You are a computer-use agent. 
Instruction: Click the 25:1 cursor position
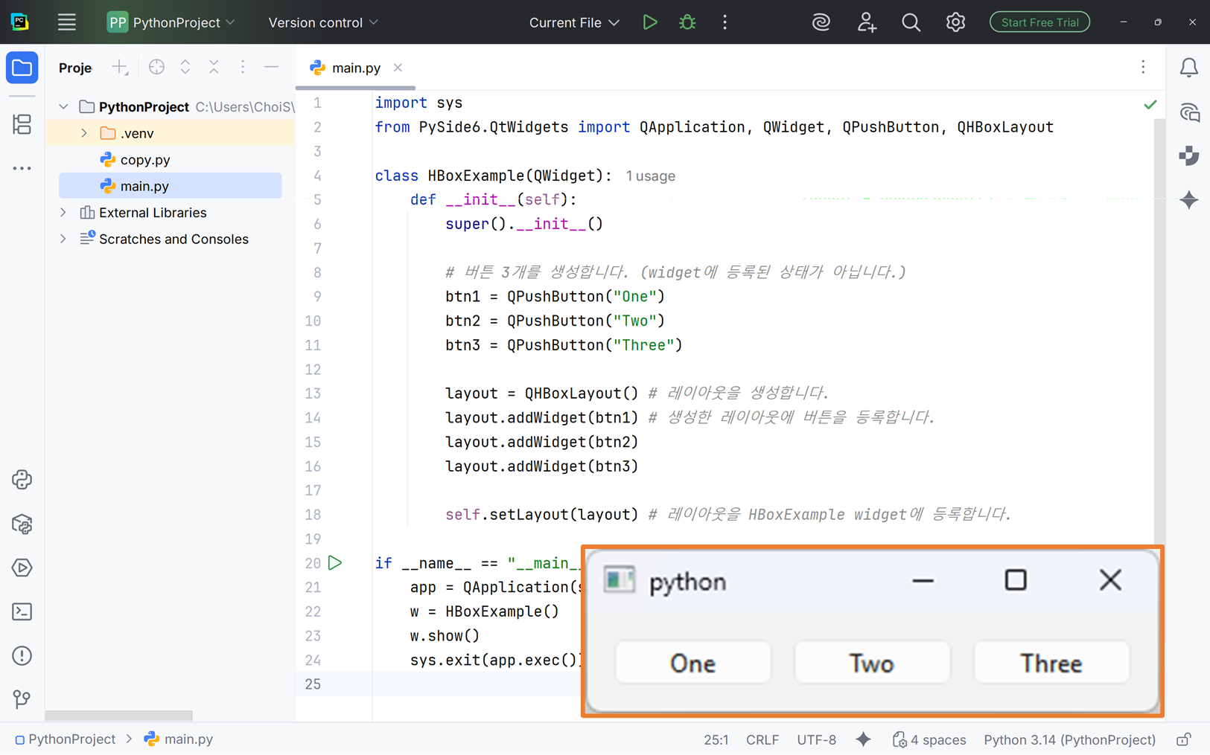[x=716, y=739]
